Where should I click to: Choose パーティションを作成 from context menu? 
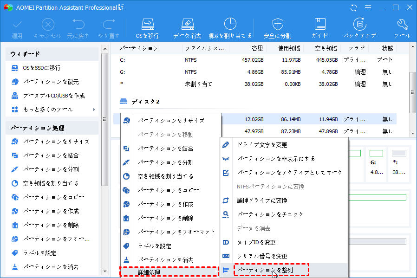[x=171, y=204]
